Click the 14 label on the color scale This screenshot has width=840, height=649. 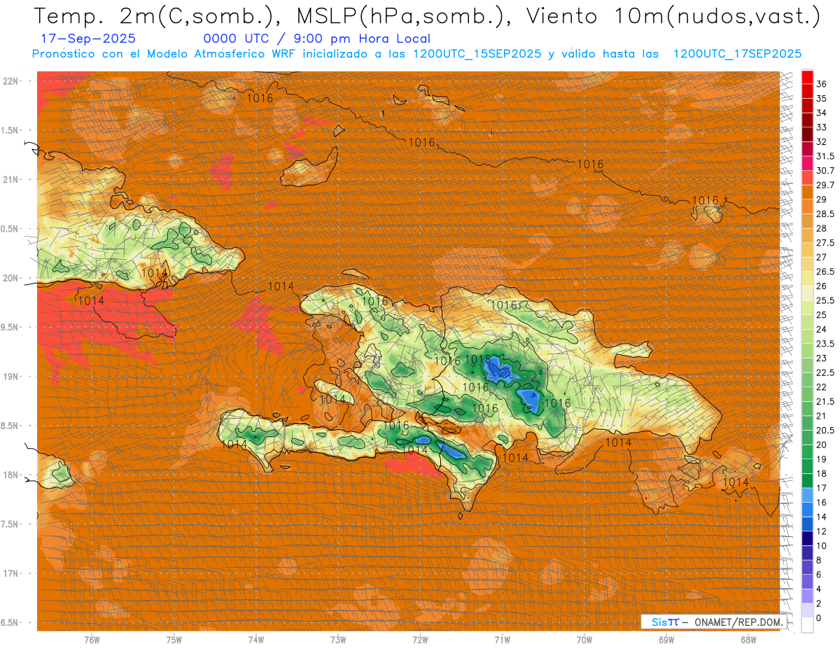[821, 517]
